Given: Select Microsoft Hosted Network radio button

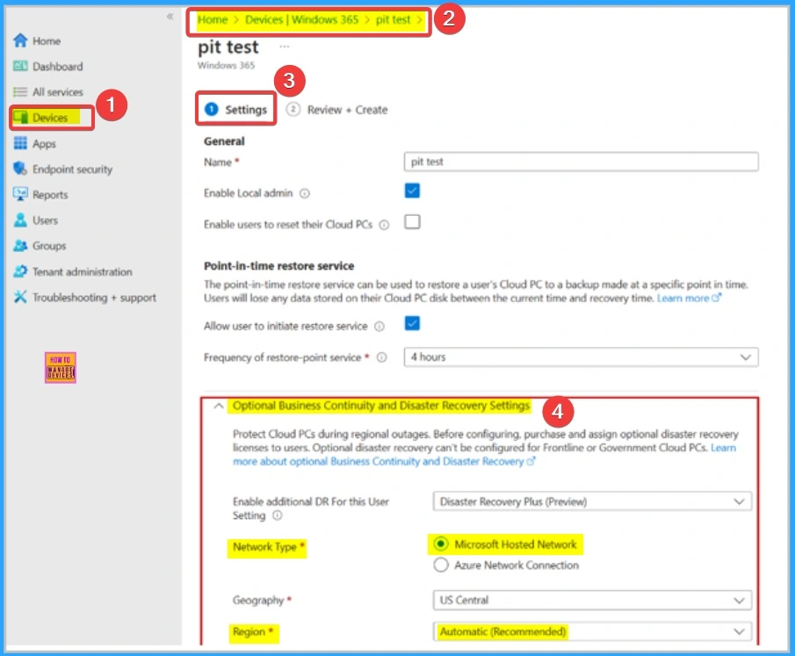Looking at the screenshot, I should click(x=441, y=544).
